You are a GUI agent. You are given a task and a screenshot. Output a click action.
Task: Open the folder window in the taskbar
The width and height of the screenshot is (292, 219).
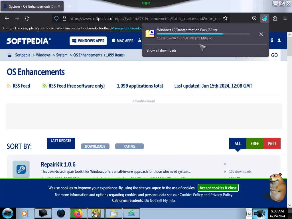(114, 213)
